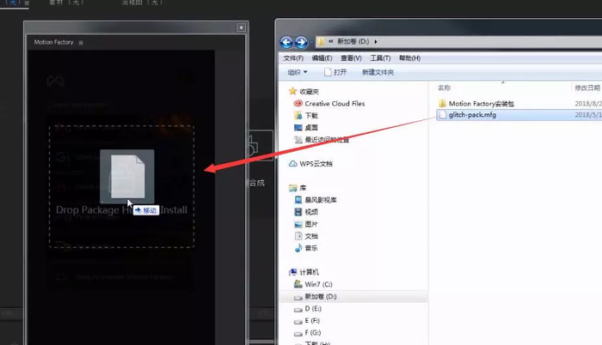
Task: Open the 编辑(E) menu
Action: pos(322,57)
